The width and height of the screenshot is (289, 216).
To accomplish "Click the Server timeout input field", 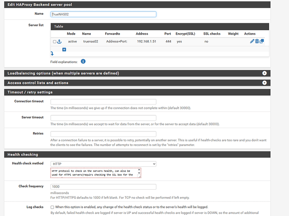I will (103, 118).
